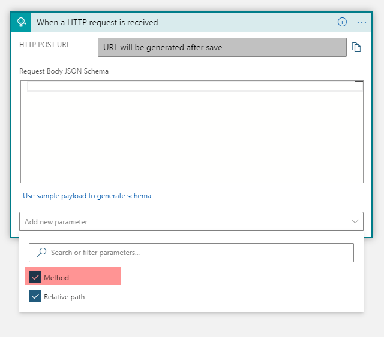Copy the HTTP POST URL with copy icon
This screenshot has width=384, height=337.
click(356, 47)
